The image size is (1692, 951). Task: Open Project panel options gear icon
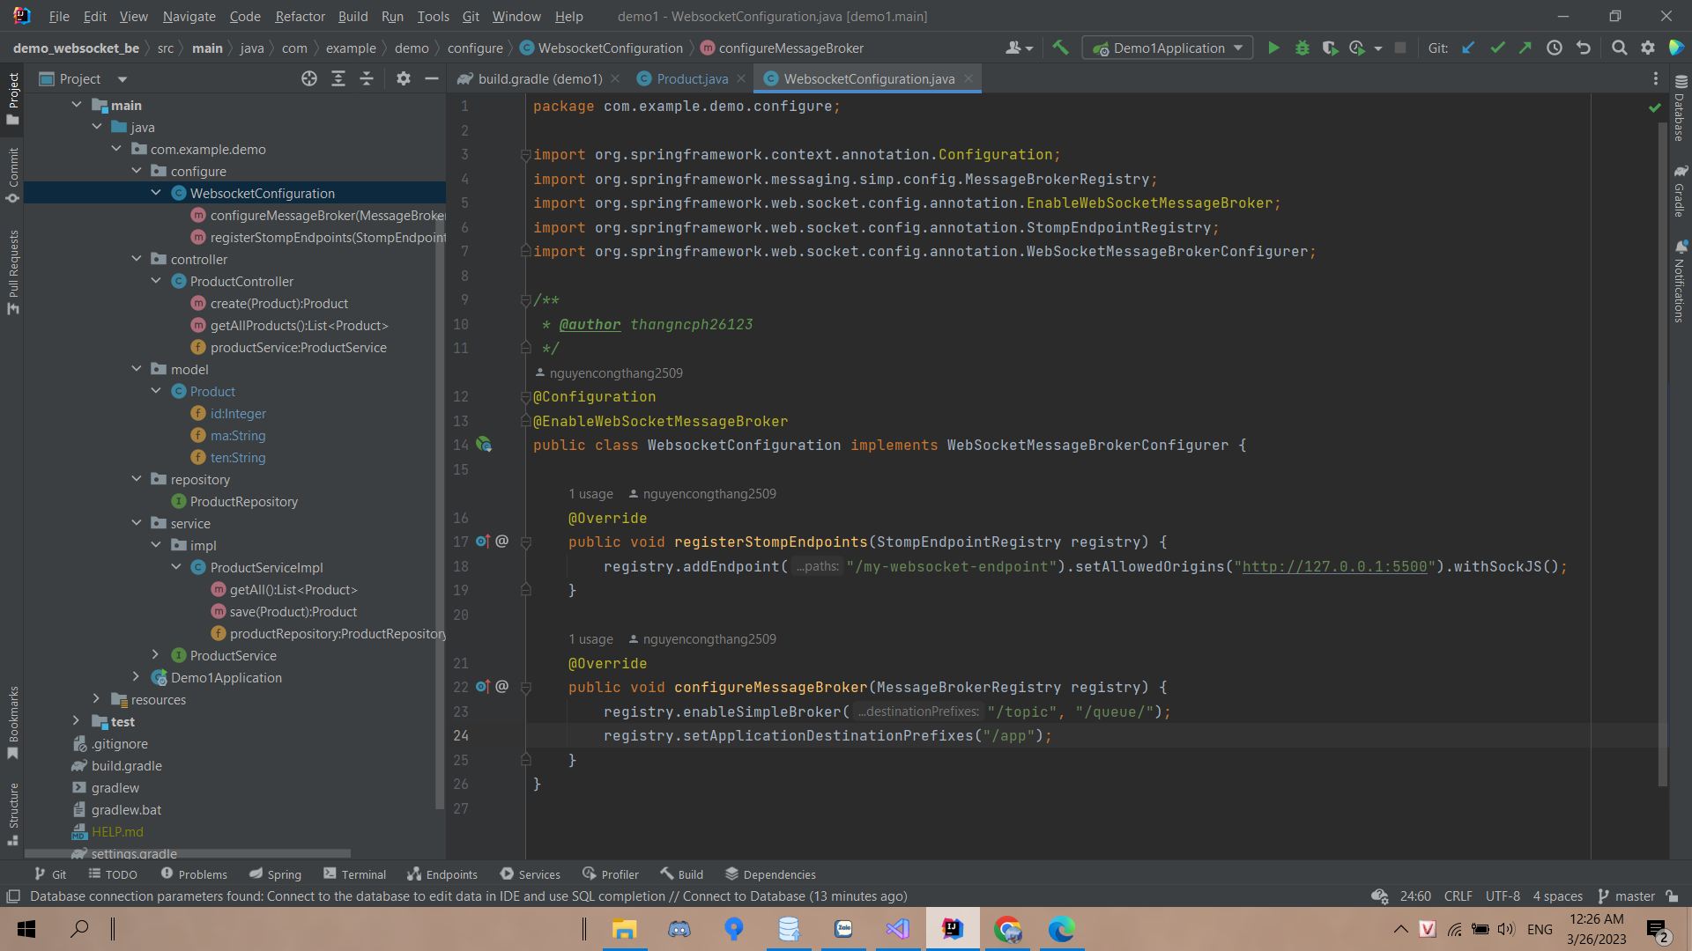[404, 79]
